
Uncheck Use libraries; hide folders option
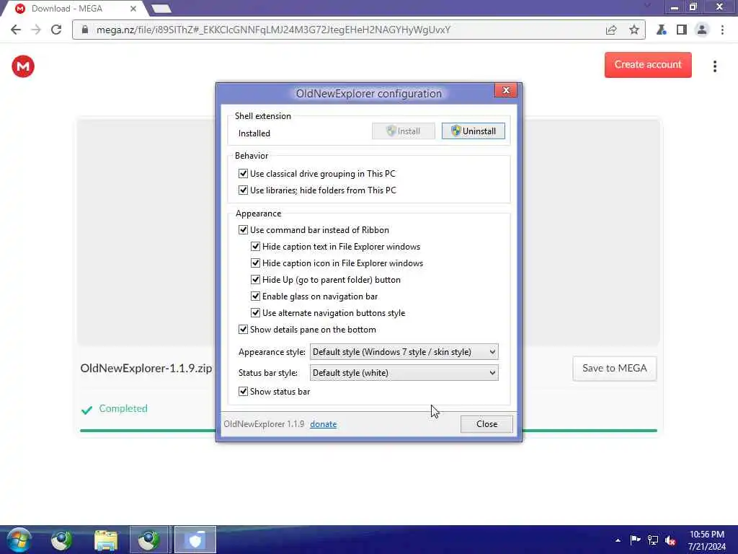243,190
